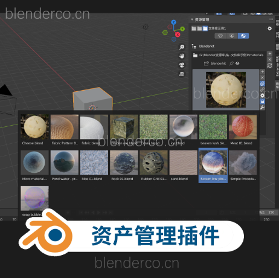Add a new path with plus beside materials path
Screen dimensions: 279x278
pos(270,54)
